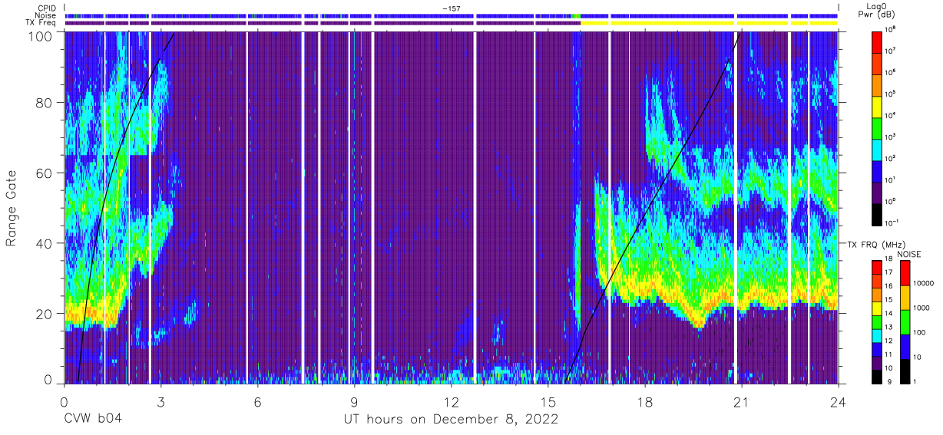
Task: Click the '1000' label on NOISE scale
Action: [x=921, y=307]
